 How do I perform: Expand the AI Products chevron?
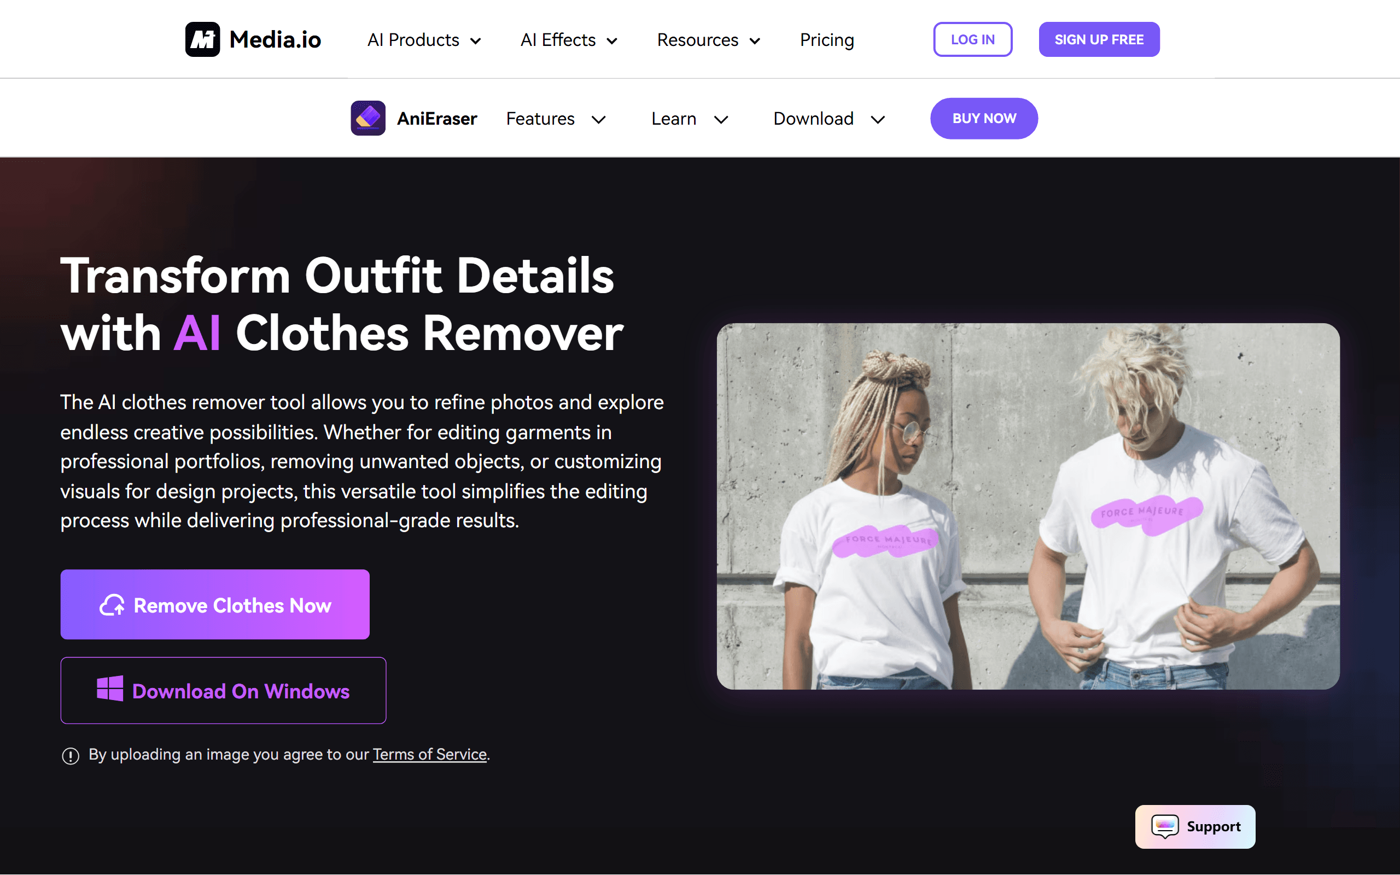click(476, 41)
